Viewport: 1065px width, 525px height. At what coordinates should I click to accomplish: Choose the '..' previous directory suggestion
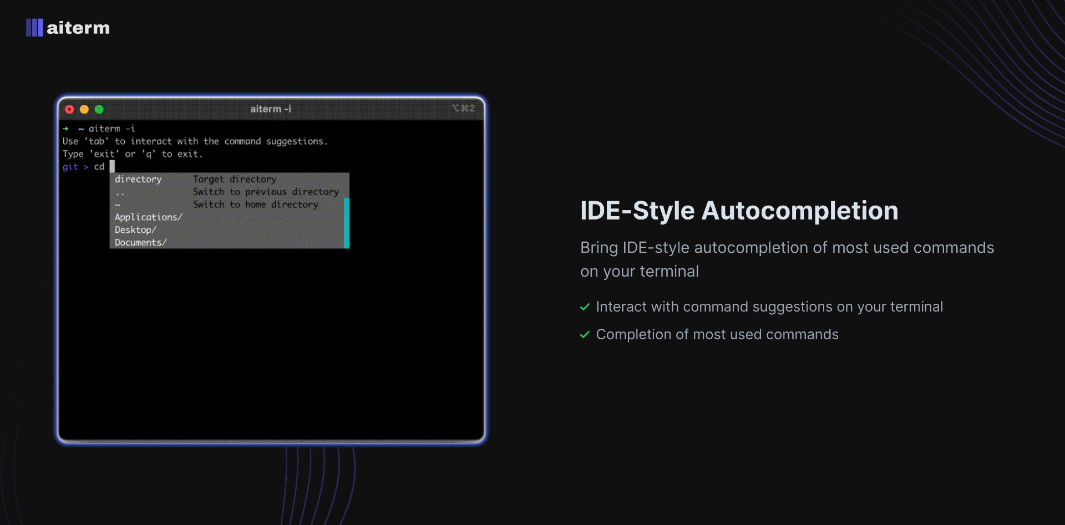(x=120, y=192)
